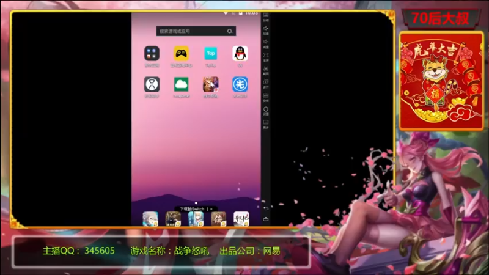
Task: Click the battery status bar icon
Action: click(240, 13)
